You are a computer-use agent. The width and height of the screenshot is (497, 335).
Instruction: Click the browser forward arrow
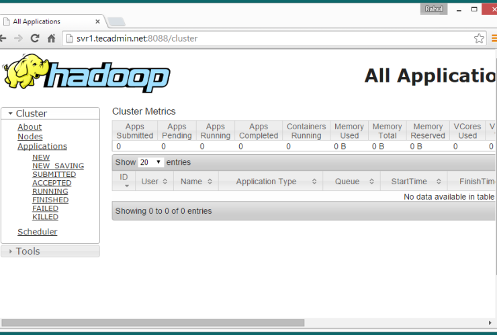[18, 39]
